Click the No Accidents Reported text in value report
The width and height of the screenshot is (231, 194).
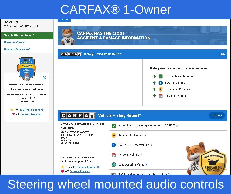179,76
